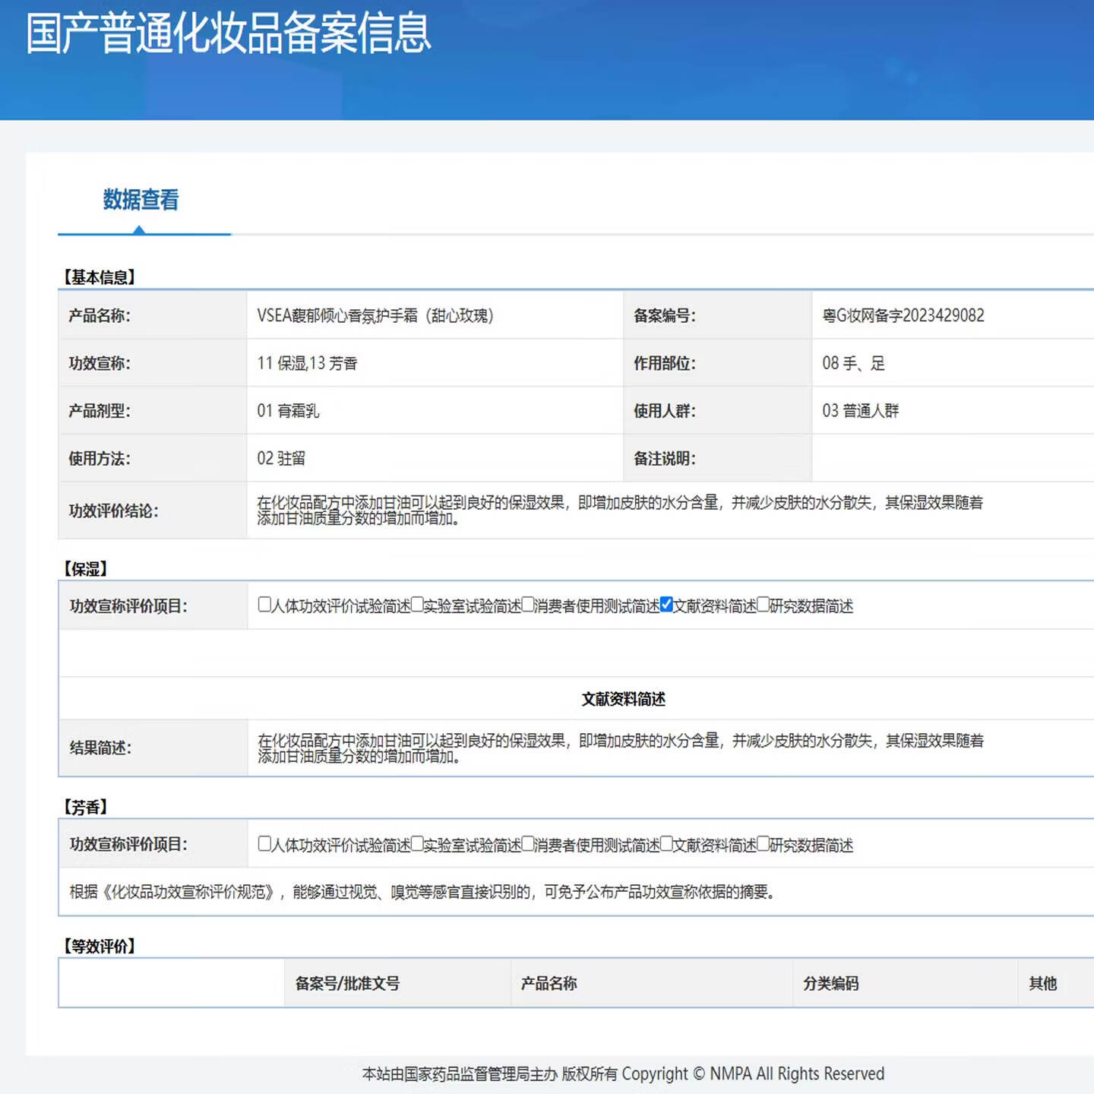
Task: Click the 【芳香】 section heading
Action: [85, 807]
